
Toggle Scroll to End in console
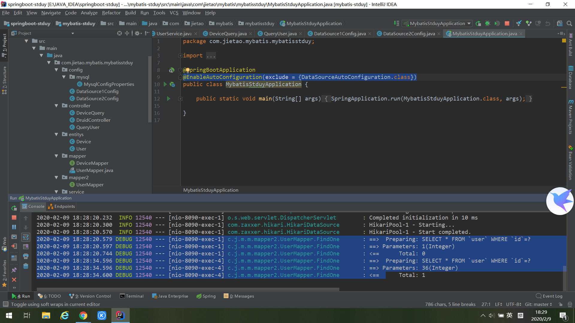[26, 247]
